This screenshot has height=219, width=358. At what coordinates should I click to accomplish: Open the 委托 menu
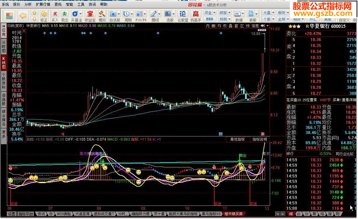coord(58,4)
